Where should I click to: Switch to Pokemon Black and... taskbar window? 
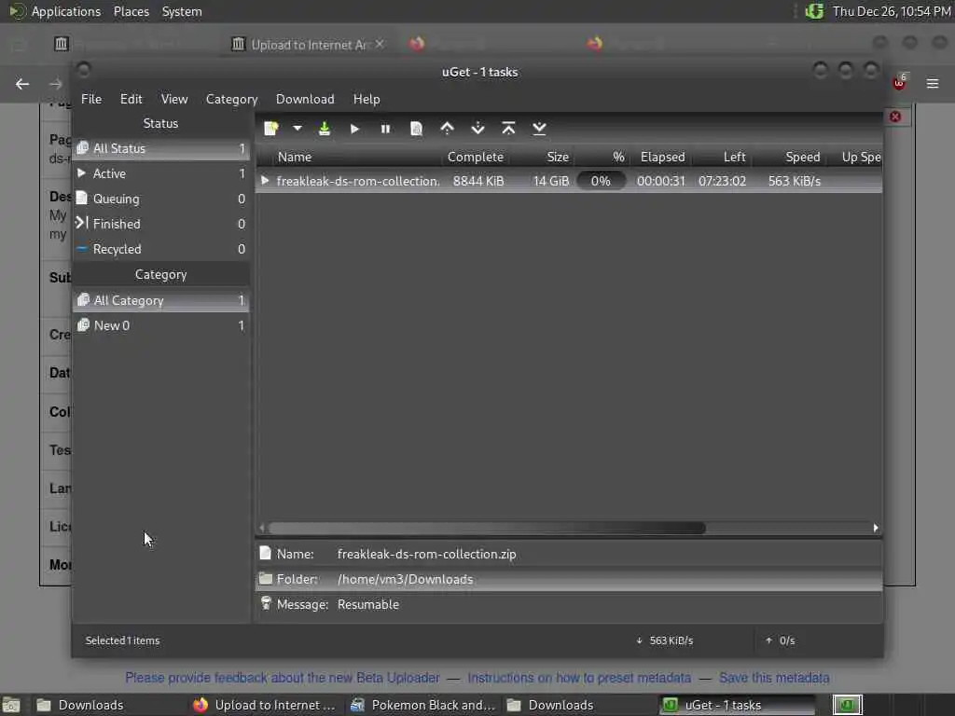(424, 705)
